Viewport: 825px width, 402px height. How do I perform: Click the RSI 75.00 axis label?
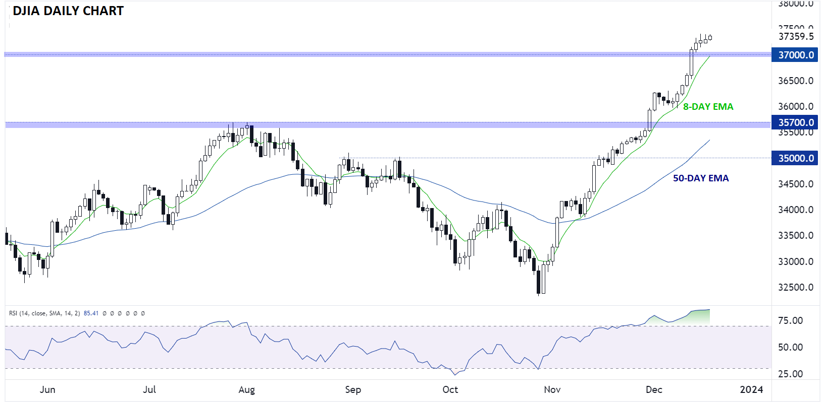790,320
